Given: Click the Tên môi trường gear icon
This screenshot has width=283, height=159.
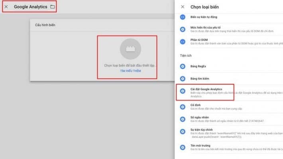Looking at the screenshot, I should coord(183,147).
